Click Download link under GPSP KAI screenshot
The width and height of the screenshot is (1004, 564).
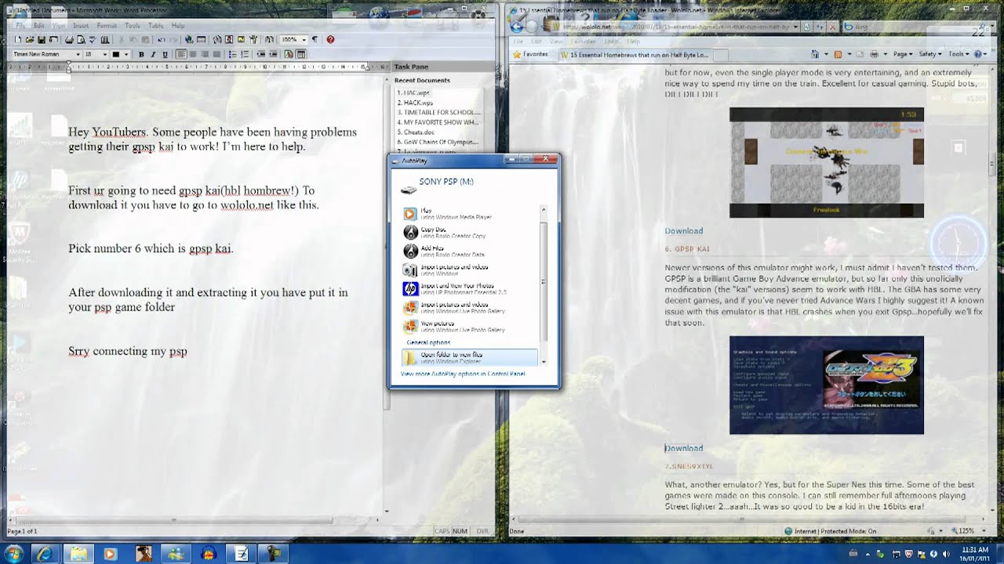pos(684,448)
